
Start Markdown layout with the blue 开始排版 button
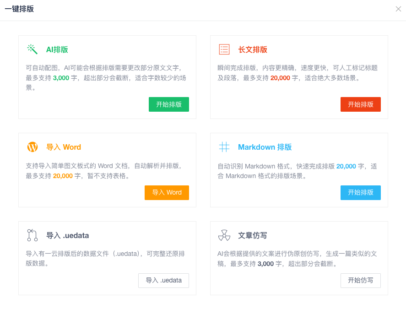(360, 193)
